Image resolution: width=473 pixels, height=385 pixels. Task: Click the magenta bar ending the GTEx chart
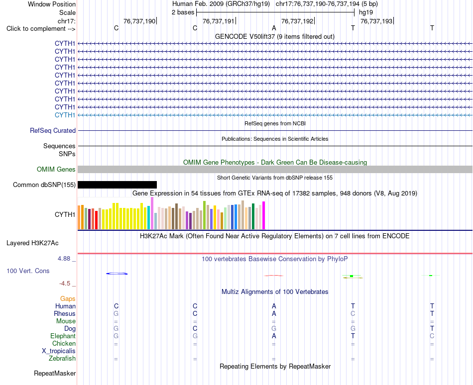click(x=264, y=215)
